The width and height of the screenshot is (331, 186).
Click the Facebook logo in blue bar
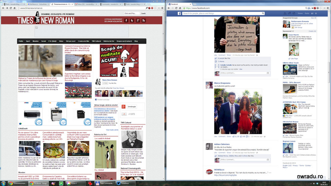click(x=179, y=13)
